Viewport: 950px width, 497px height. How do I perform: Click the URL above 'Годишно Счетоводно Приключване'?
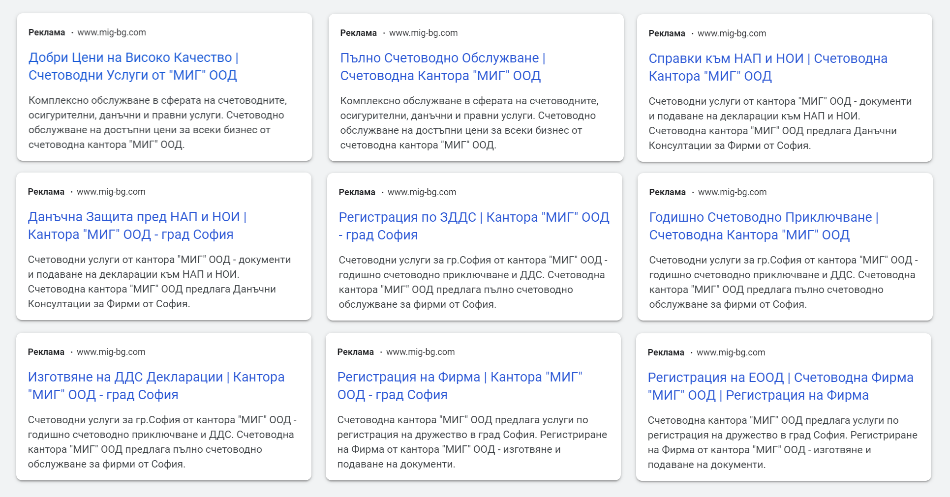coord(732,192)
